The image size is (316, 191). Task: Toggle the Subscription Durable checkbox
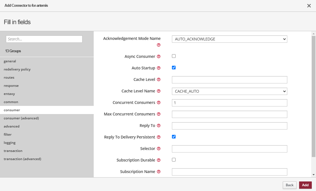pyautogui.click(x=174, y=160)
